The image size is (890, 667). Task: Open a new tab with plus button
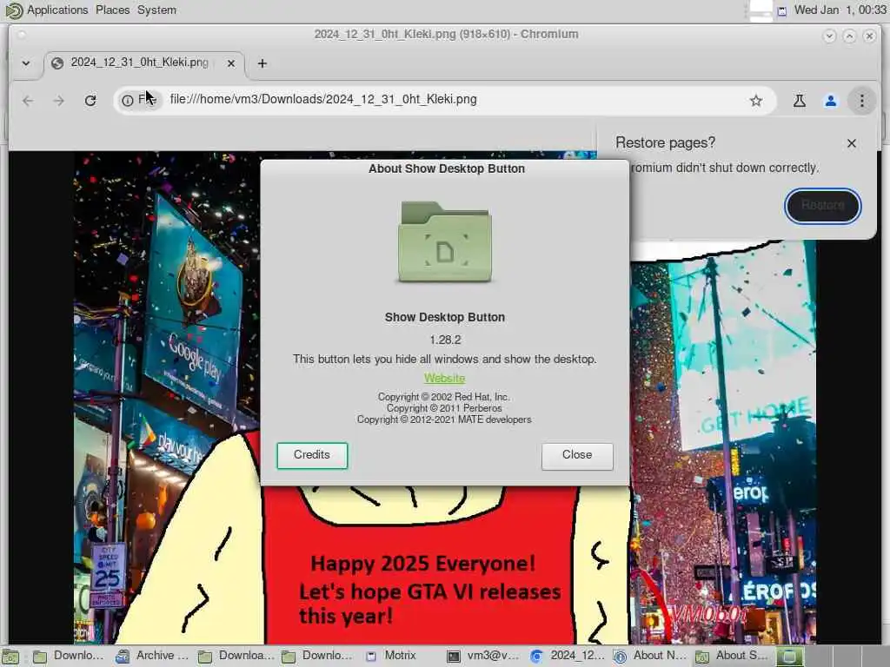point(262,63)
